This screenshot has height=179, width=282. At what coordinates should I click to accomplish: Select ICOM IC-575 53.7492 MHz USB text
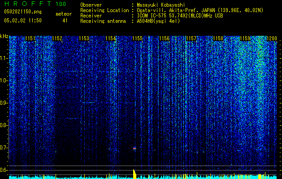point(180,16)
